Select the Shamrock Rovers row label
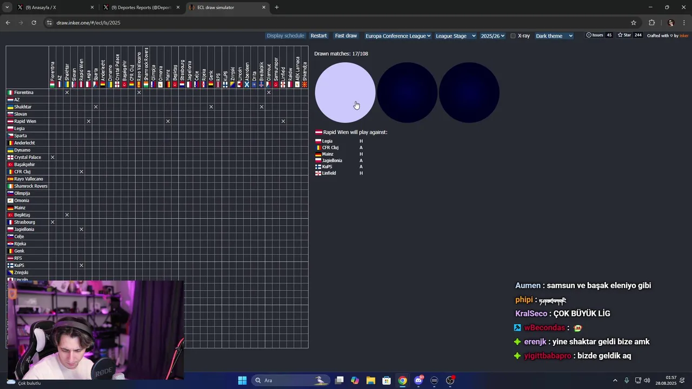This screenshot has width=692, height=389. tap(31, 186)
